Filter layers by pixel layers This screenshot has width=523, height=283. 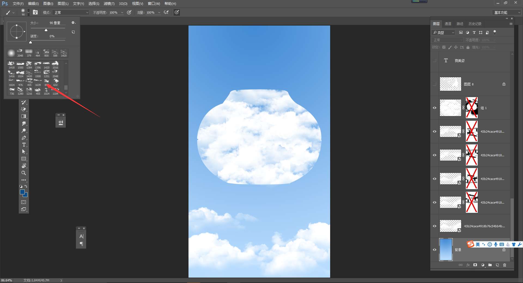[x=461, y=32]
